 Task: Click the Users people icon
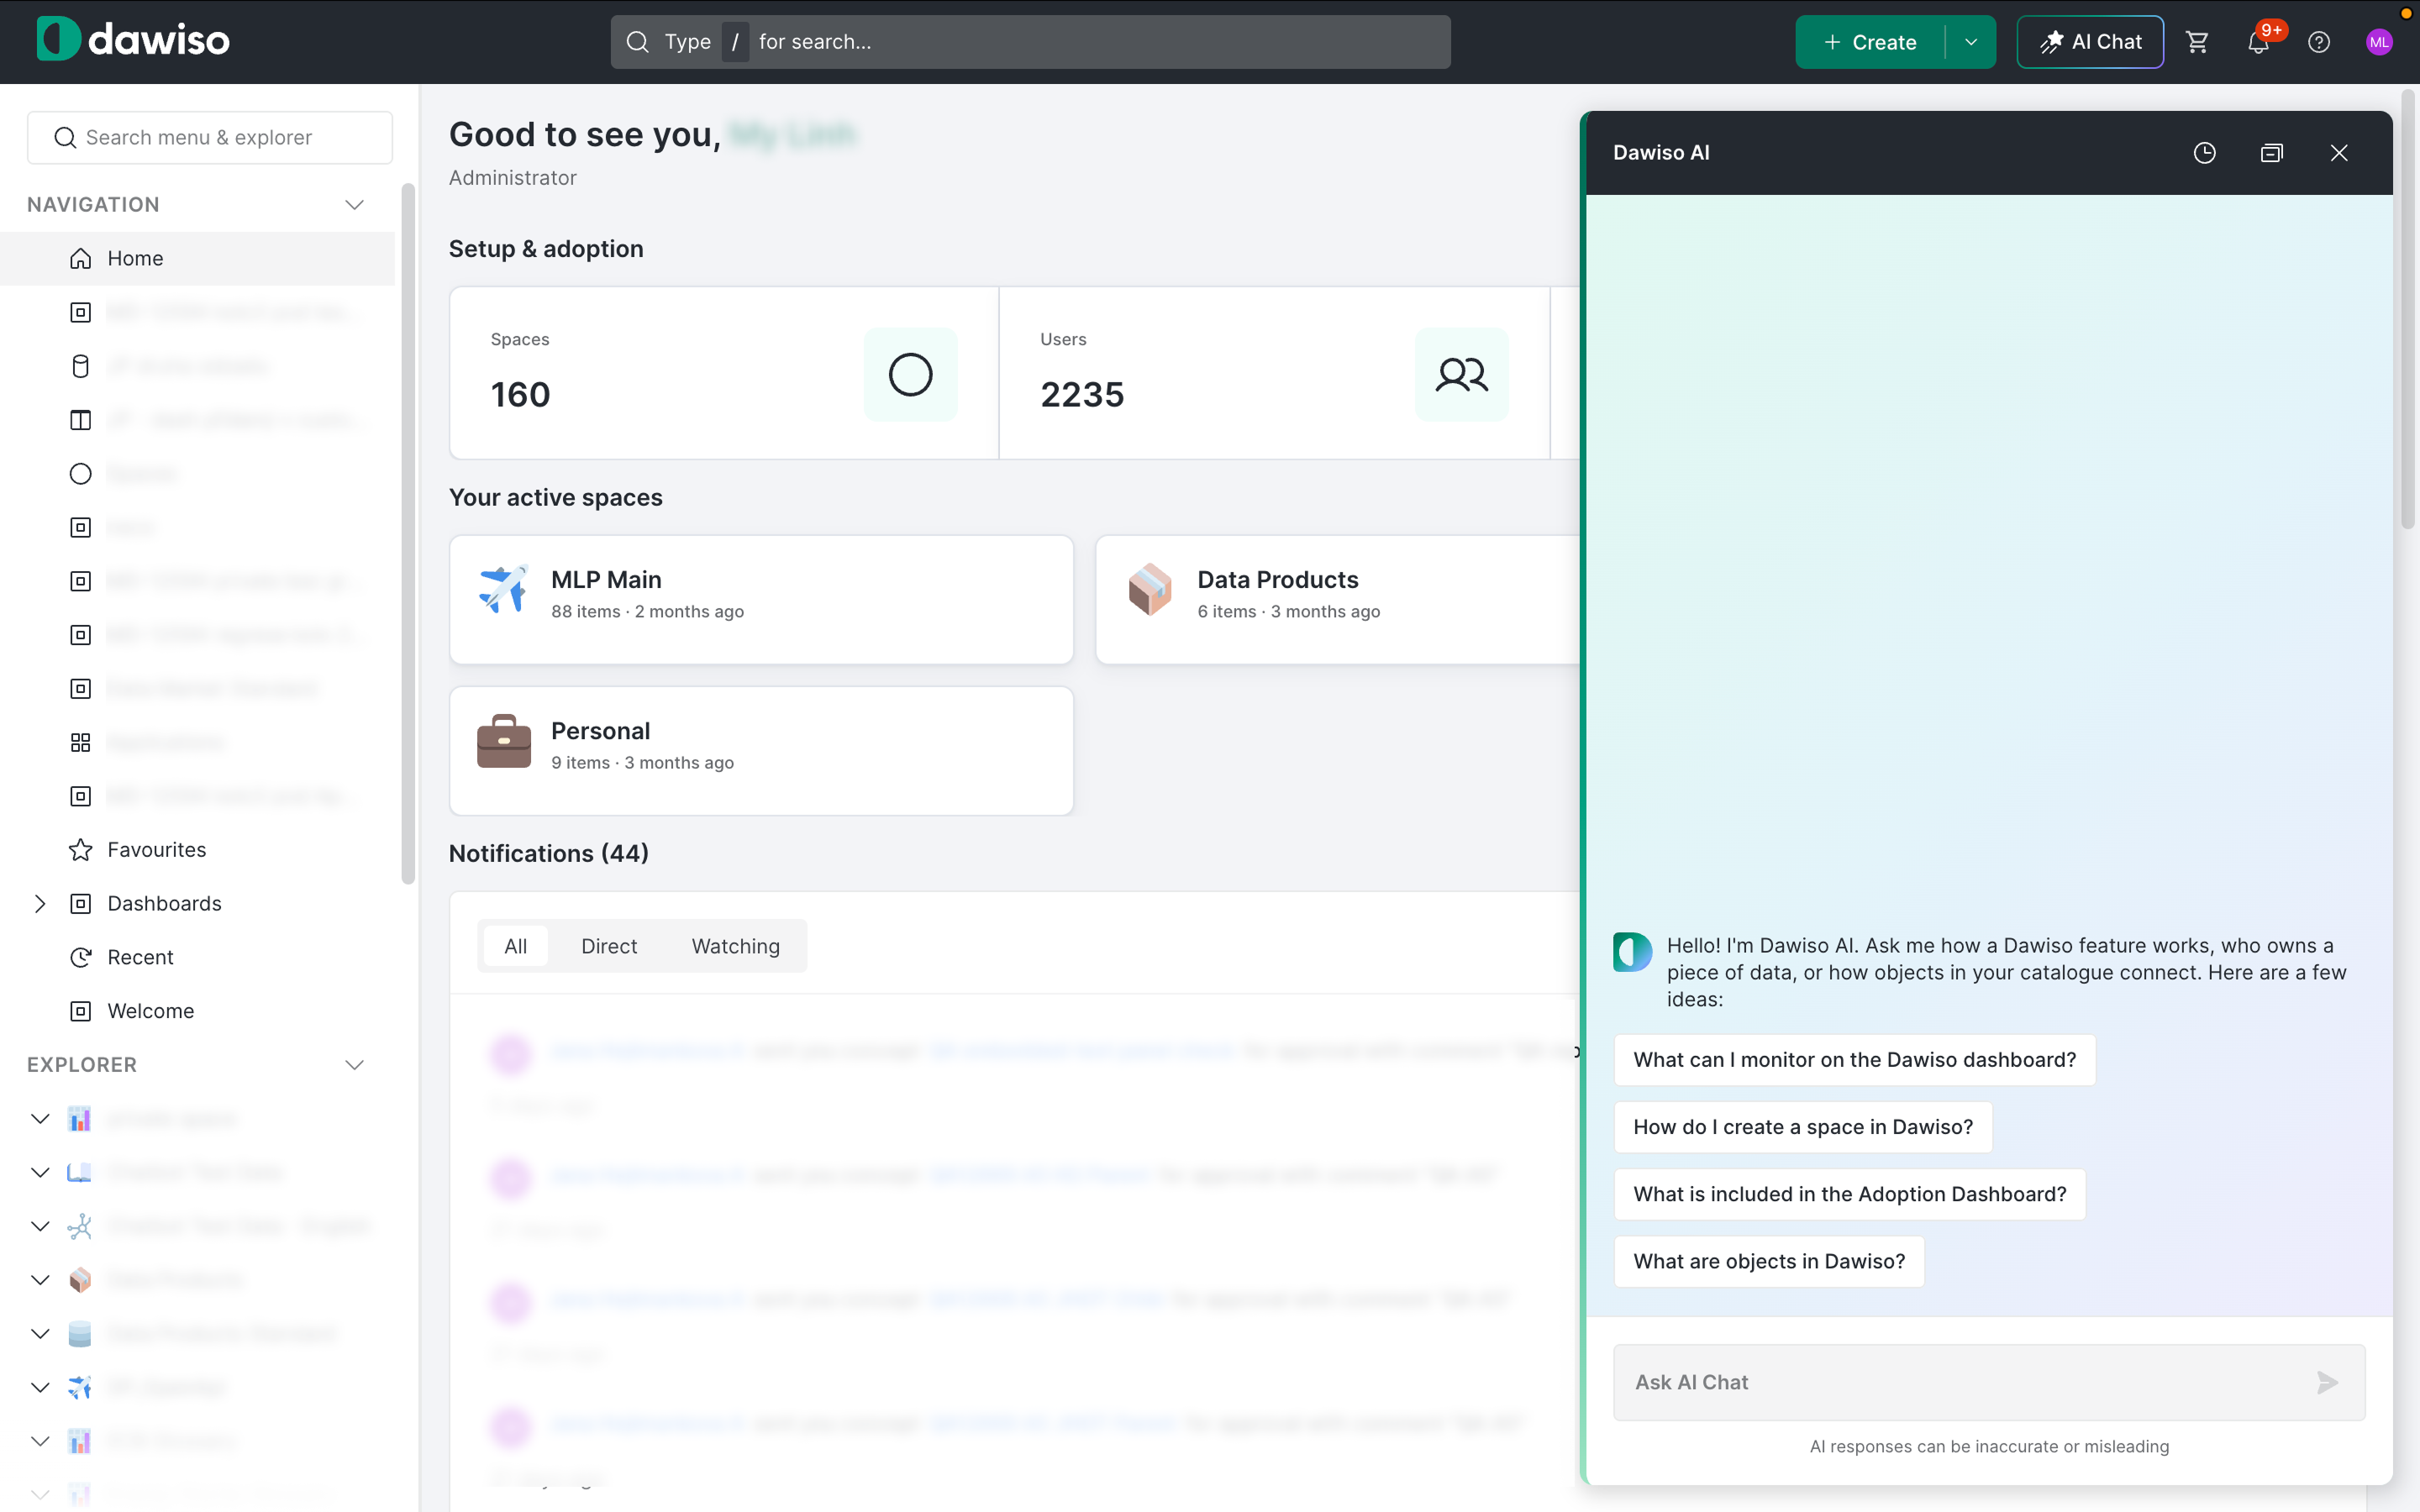pyautogui.click(x=1461, y=374)
